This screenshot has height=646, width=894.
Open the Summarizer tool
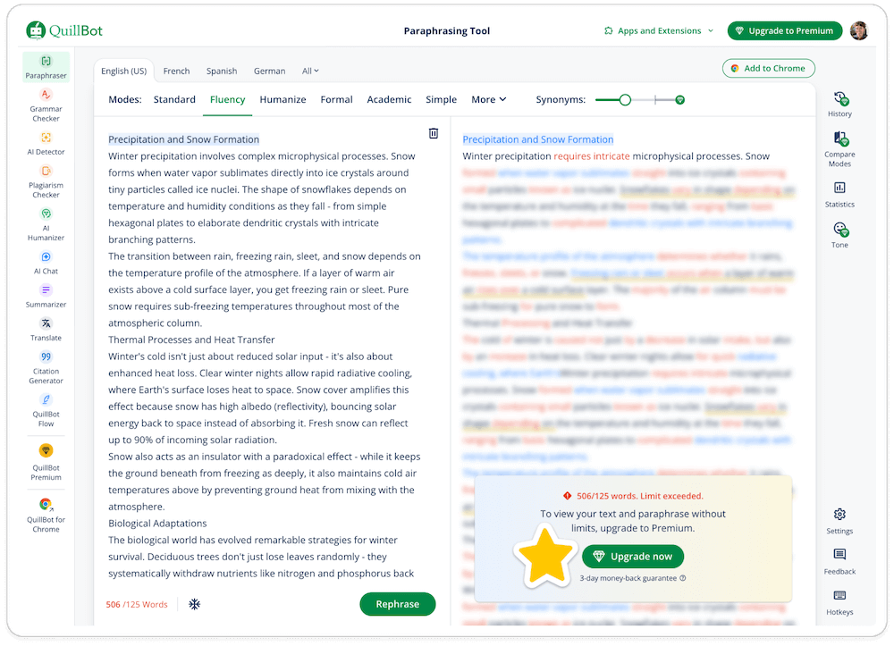(46, 297)
